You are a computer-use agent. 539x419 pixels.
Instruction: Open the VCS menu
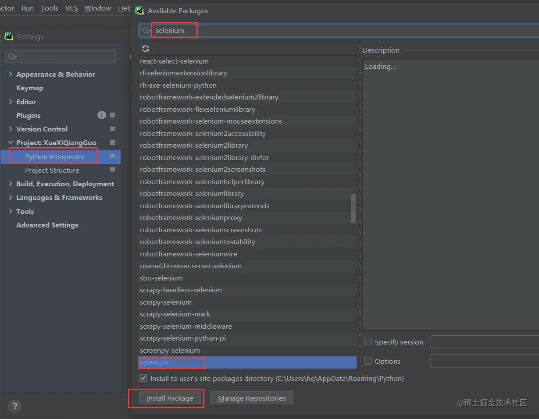[72, 8]
